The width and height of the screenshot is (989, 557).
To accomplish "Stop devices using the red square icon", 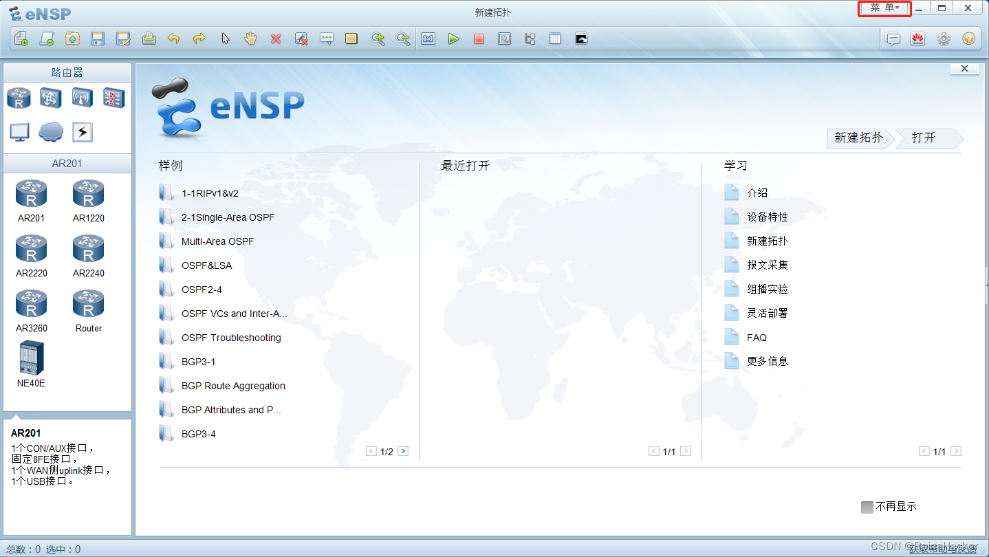I will (x=479, y=39).
